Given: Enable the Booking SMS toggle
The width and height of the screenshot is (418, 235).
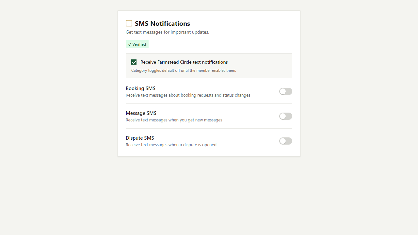Looking at the screenshot, I should click(x=286, y=91).
